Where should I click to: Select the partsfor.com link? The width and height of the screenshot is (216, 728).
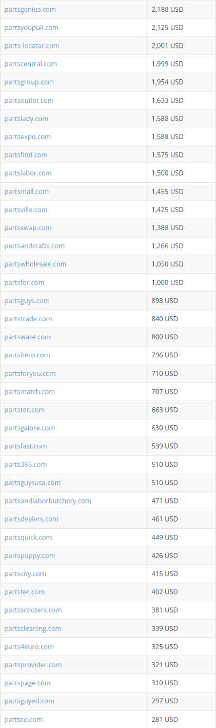coord(24,282)
